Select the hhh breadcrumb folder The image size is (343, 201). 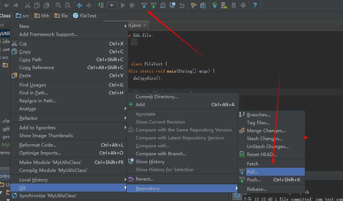point(42,16)
